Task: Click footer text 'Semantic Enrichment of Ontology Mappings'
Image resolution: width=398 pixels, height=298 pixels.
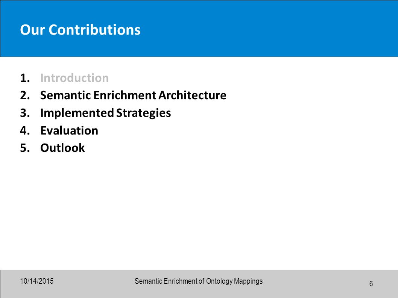Action: coord(199,281)
